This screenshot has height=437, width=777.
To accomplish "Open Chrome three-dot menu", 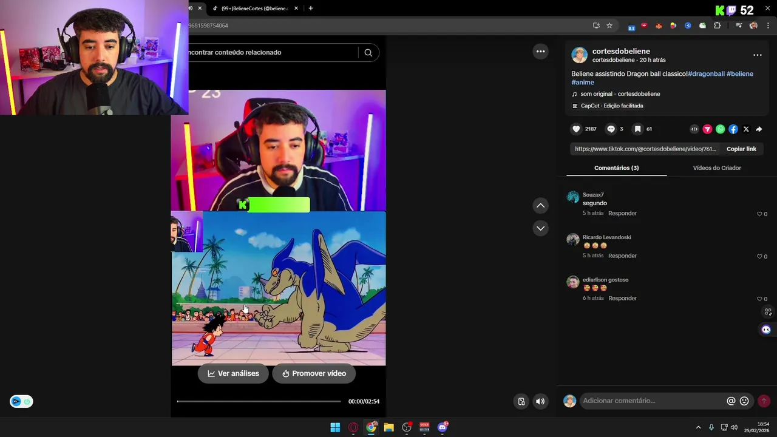I will (768, 25).
